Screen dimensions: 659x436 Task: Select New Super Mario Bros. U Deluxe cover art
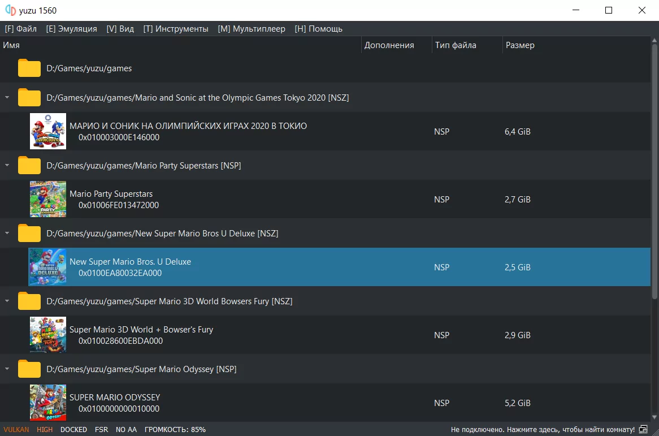click(x=48, y=267)
